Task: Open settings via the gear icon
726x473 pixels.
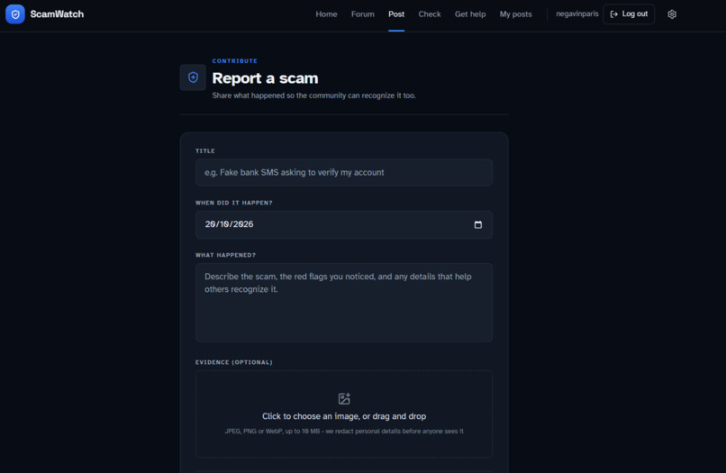Action: (x=672, y=14)
